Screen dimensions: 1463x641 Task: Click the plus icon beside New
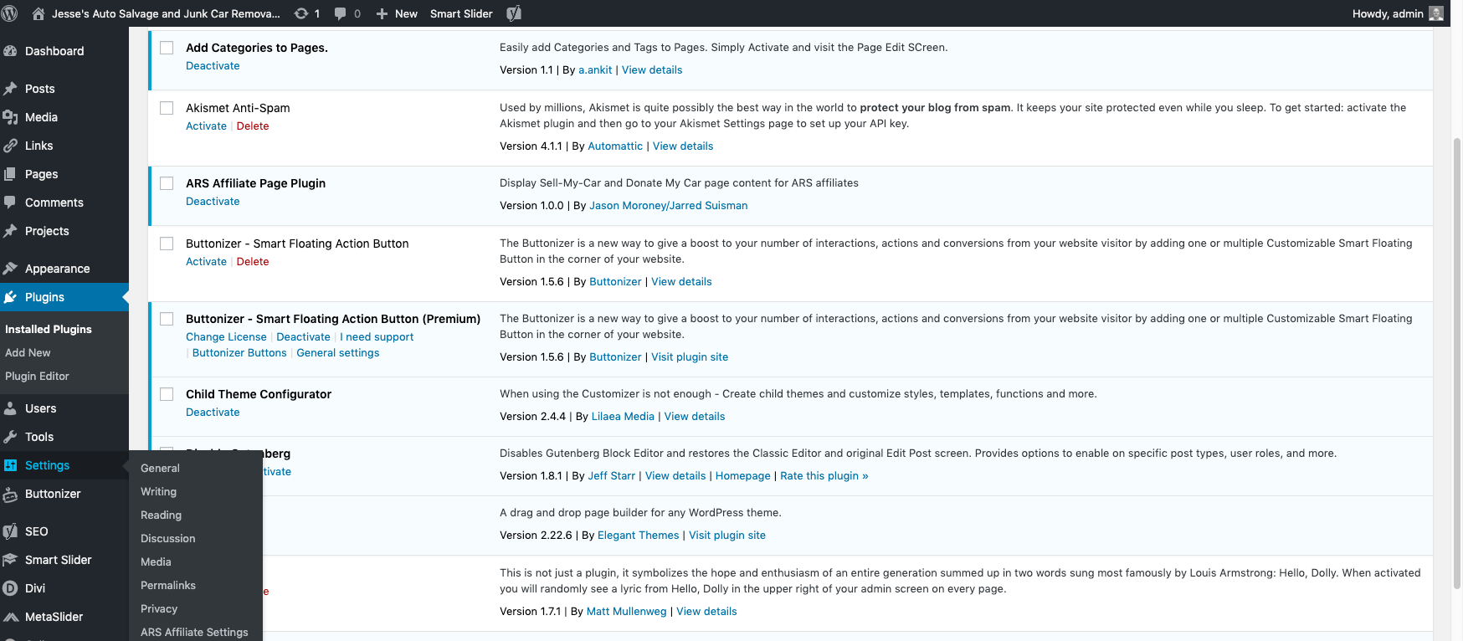coord(382,14)
